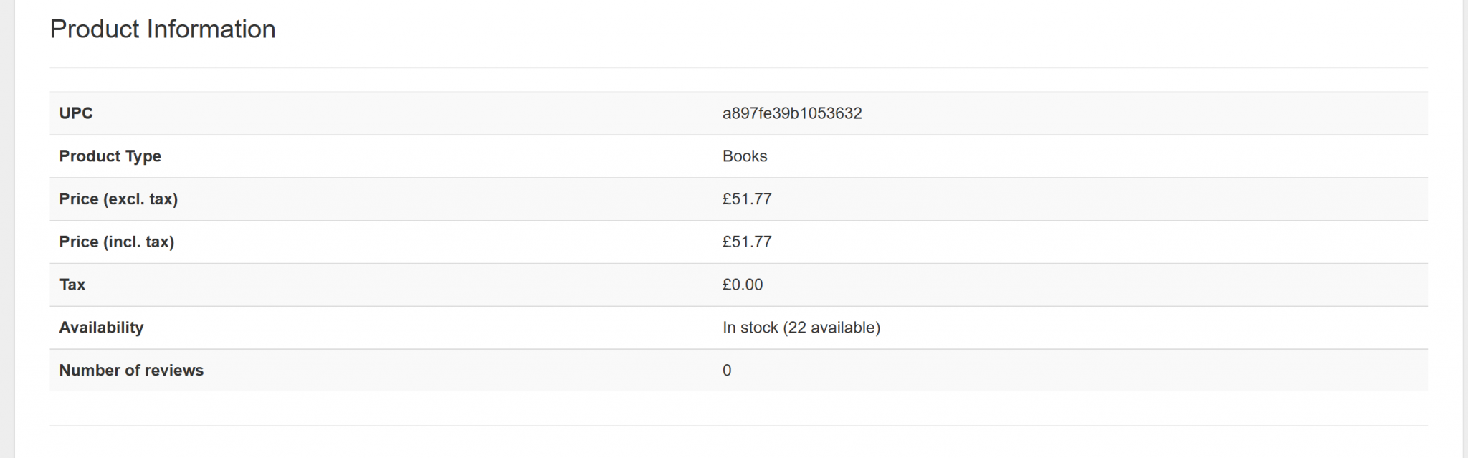Select the UPC code a897fe39b1053632

click(x=792, y=113)
